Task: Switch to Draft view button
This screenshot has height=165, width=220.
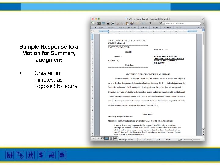Action: (94, 138)
